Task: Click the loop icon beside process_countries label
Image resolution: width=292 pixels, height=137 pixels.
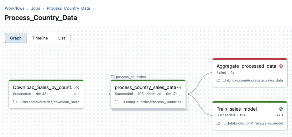Action: click(x=113, y=77)
